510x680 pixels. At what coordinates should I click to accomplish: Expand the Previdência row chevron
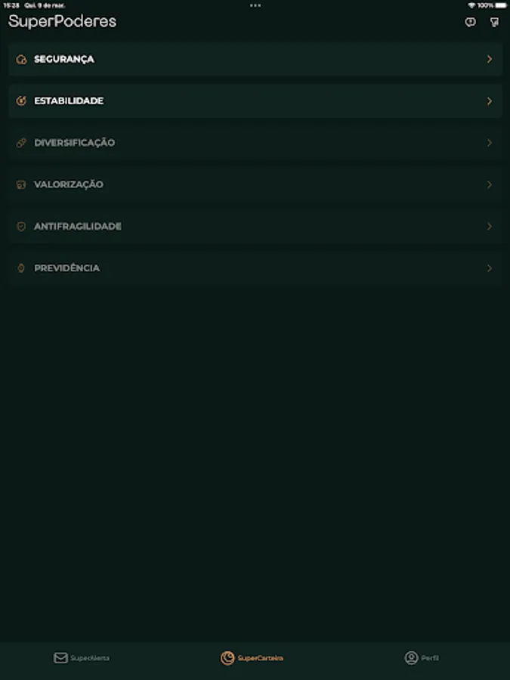[490, 268]
